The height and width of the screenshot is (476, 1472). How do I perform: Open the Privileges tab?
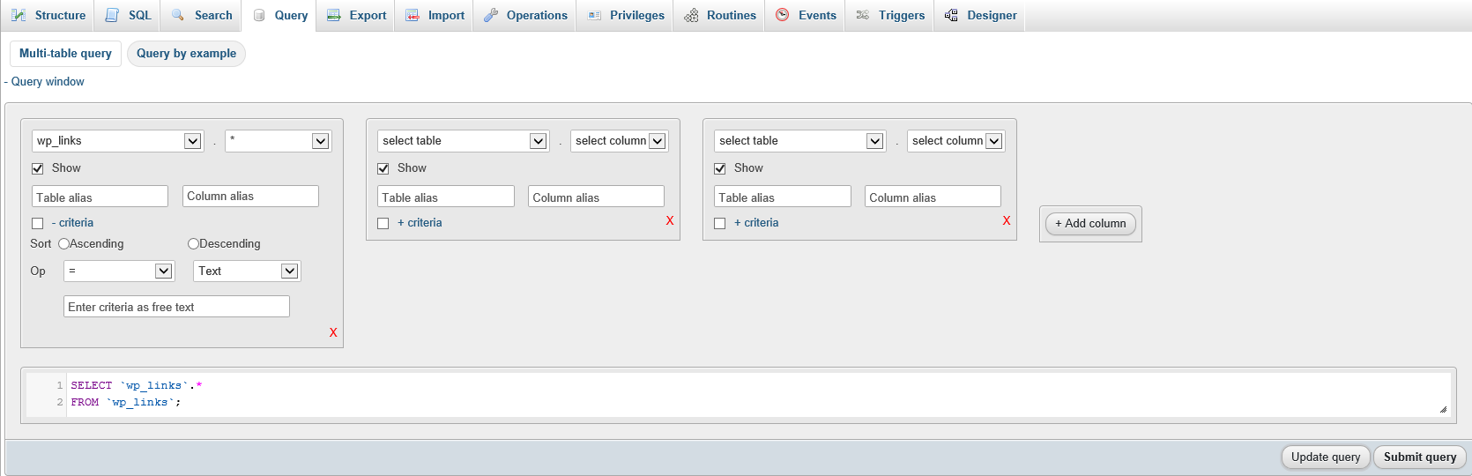coord(626,15)
